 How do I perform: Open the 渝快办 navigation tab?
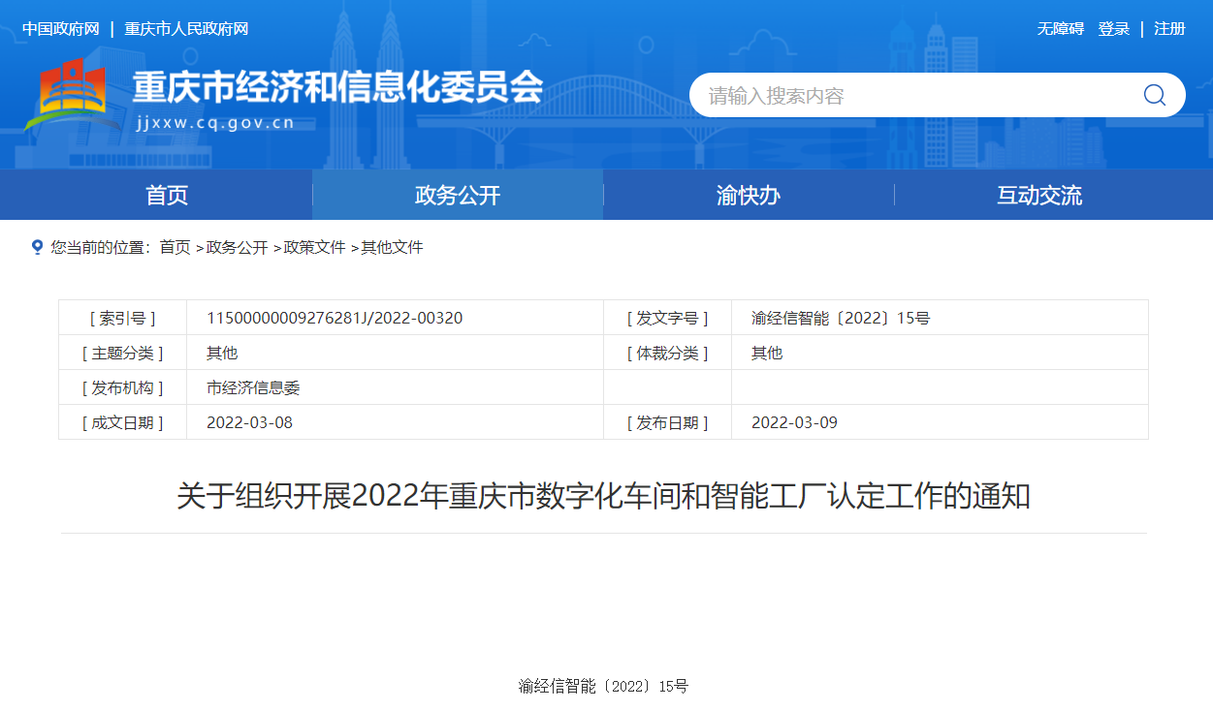click(x=748, y=195)
